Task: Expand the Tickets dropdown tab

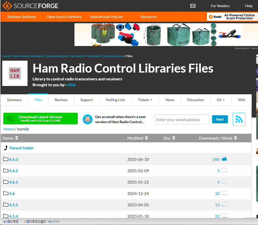Action: 145,100
